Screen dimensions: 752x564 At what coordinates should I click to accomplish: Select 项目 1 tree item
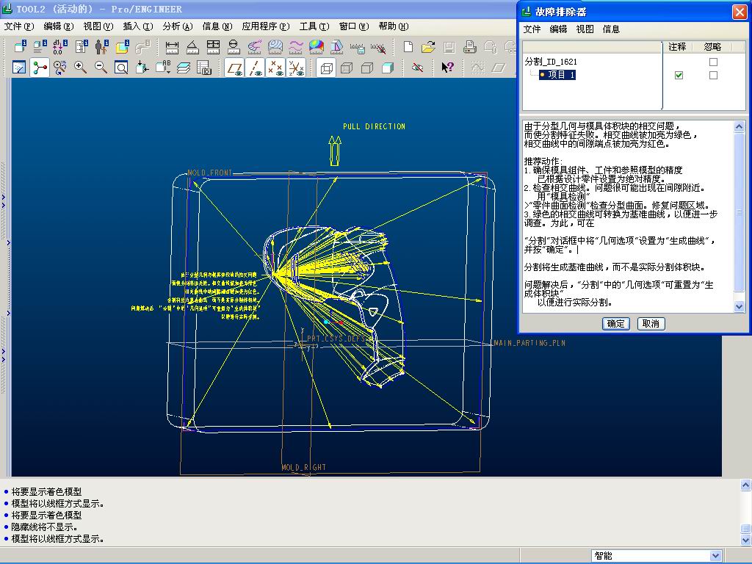(557, 75)
